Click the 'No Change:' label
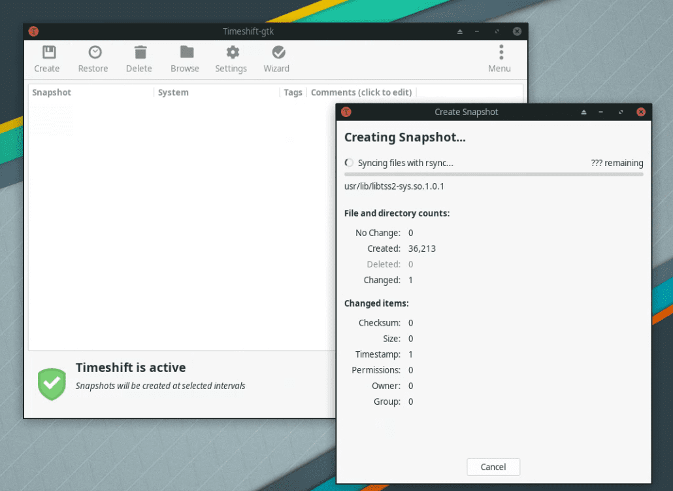Screen dimensions: 673x491 [378, 233]
